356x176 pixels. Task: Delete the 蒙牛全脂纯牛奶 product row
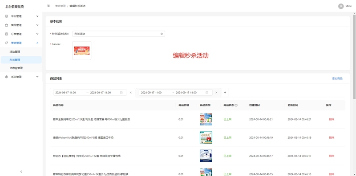pos(332,119)
